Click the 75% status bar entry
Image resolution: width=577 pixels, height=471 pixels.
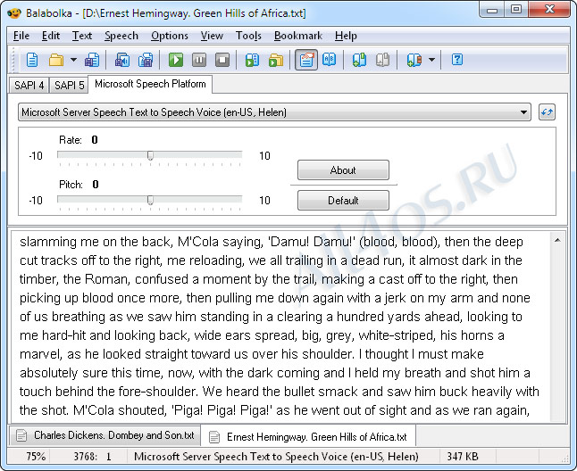pyautogui.click(x=36, y=457)
